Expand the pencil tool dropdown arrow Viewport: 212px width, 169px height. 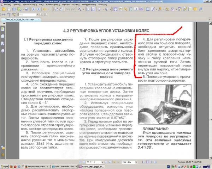pos(157,9)
